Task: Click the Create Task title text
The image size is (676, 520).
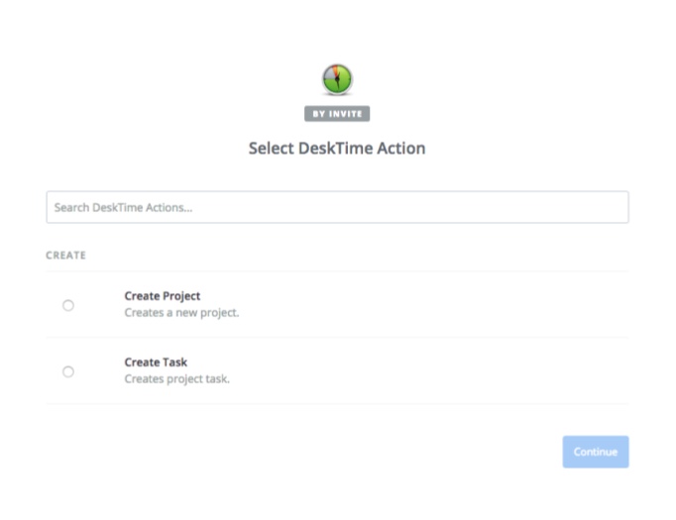Action: coord(156,363)
